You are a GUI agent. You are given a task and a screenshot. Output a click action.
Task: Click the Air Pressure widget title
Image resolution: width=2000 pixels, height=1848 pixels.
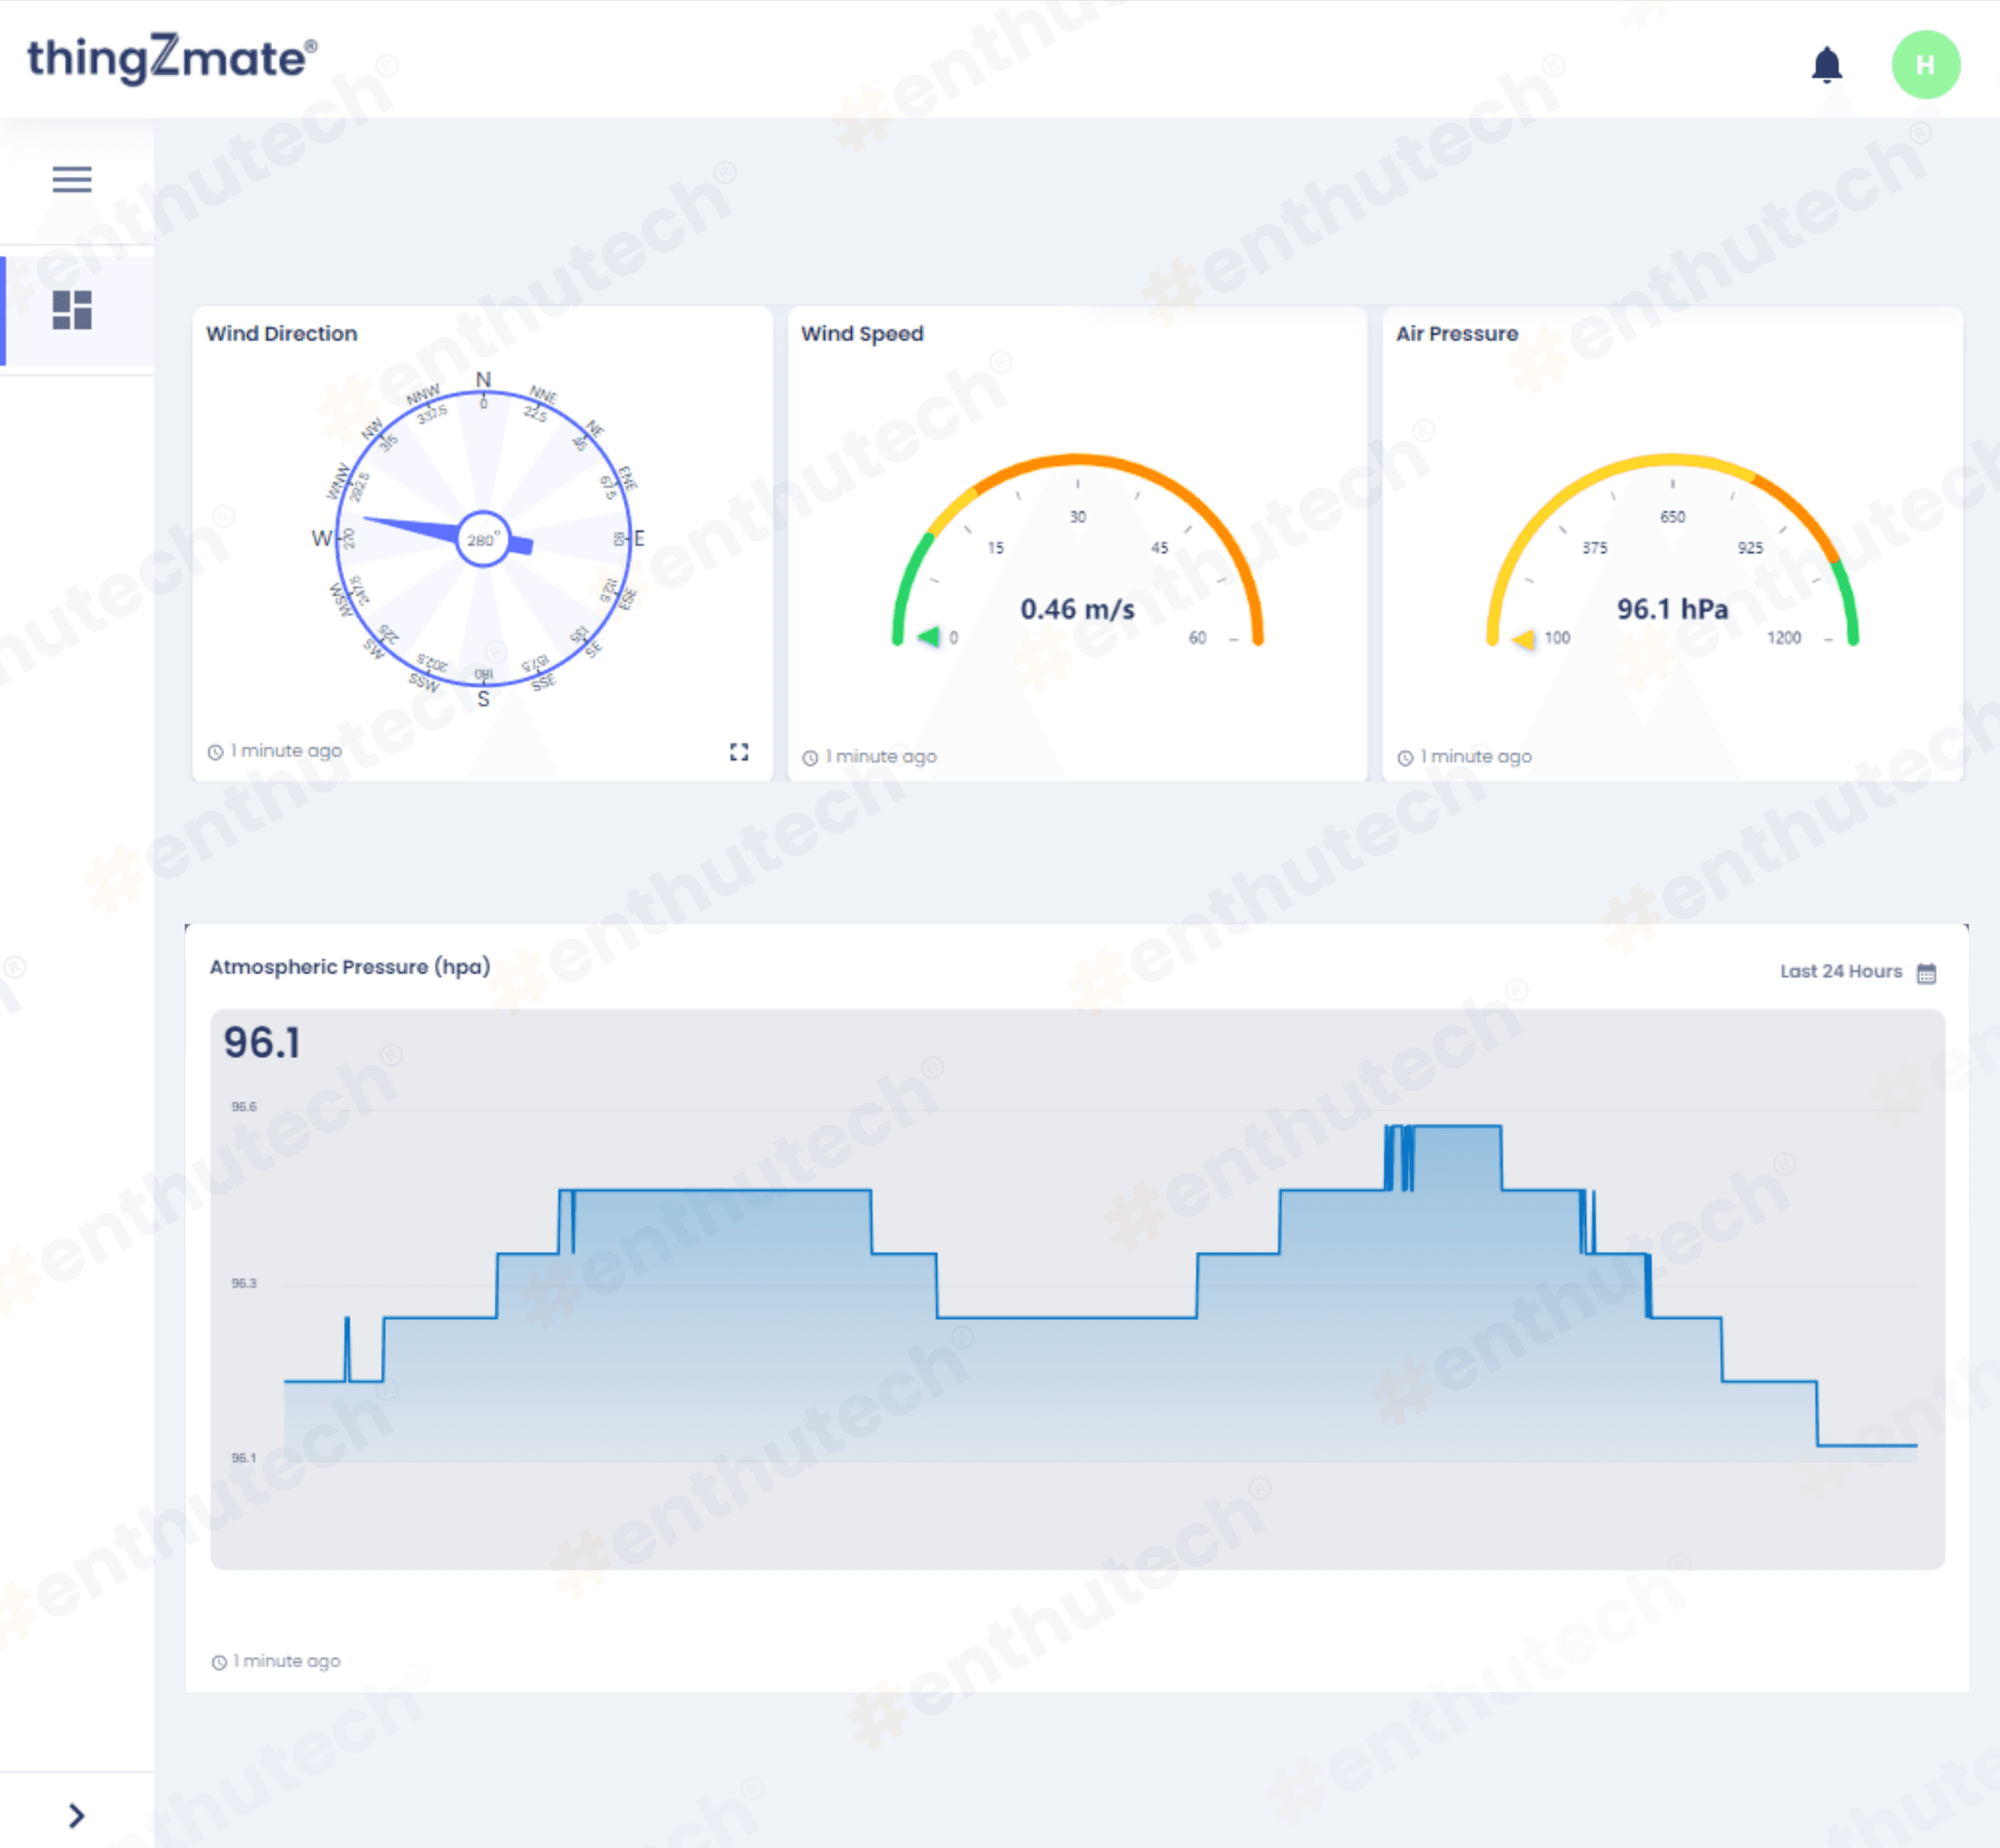point(1456,334)
